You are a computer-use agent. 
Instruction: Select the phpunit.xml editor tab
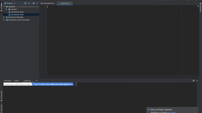[65, 3]
